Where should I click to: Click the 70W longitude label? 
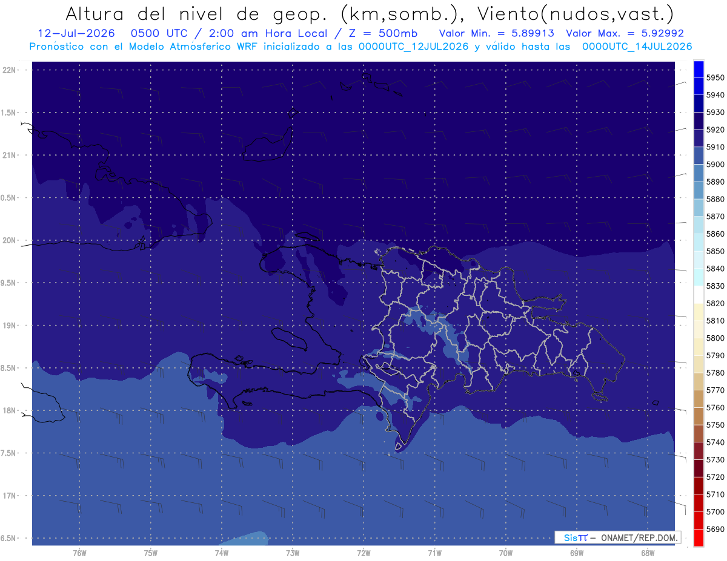(x=505, y=553)
